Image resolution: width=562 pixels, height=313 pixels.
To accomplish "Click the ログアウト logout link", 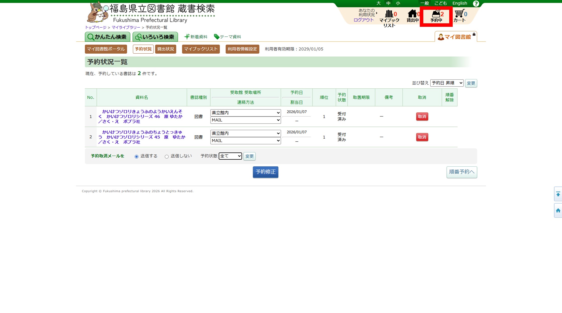I will [x=364, y=20].
